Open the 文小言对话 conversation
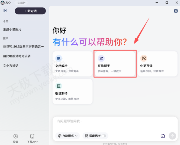The height and width of the screenshot is (145, 180). tap(10, 66)
